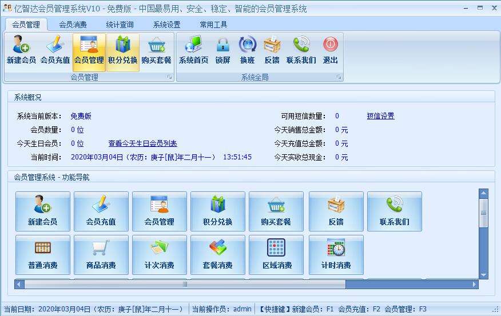501x316 pixels.
Task: Click the 快捷键 hint in status bar
Action: (x=342, y=309)
